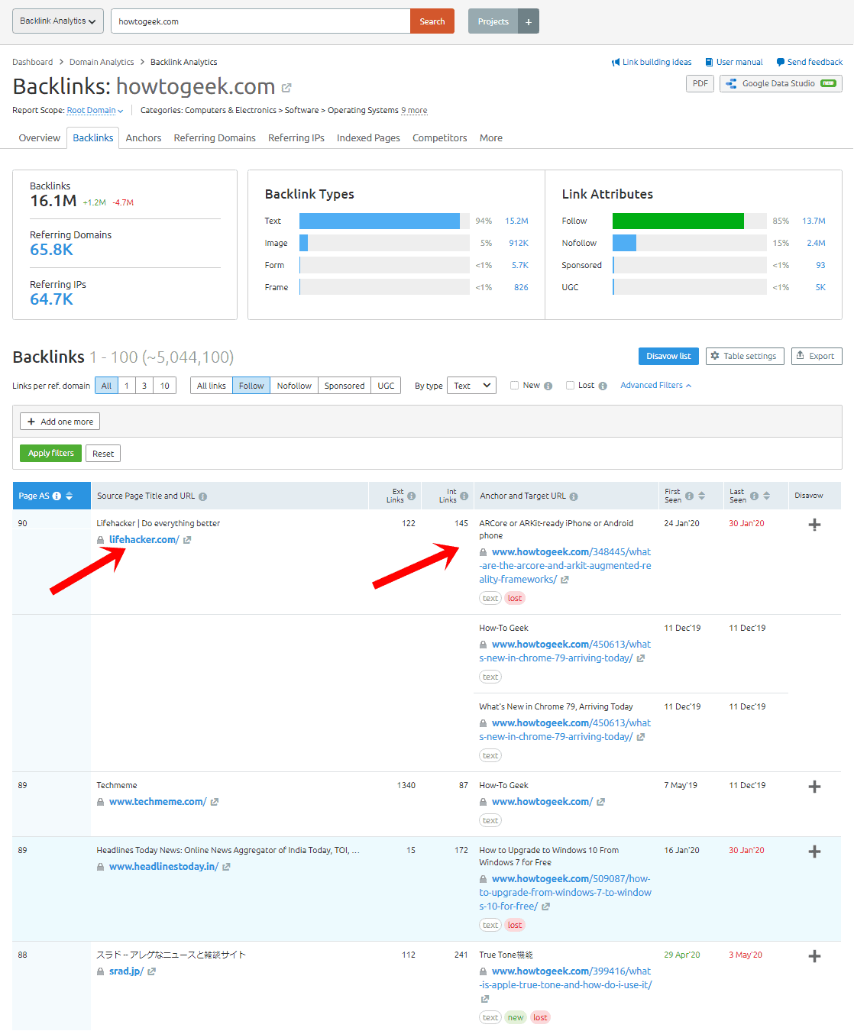Click the green Follow bar in Link Attributes
Image resolution: width=854 pixels, height=1031 pixels.
tap(678, 221)
